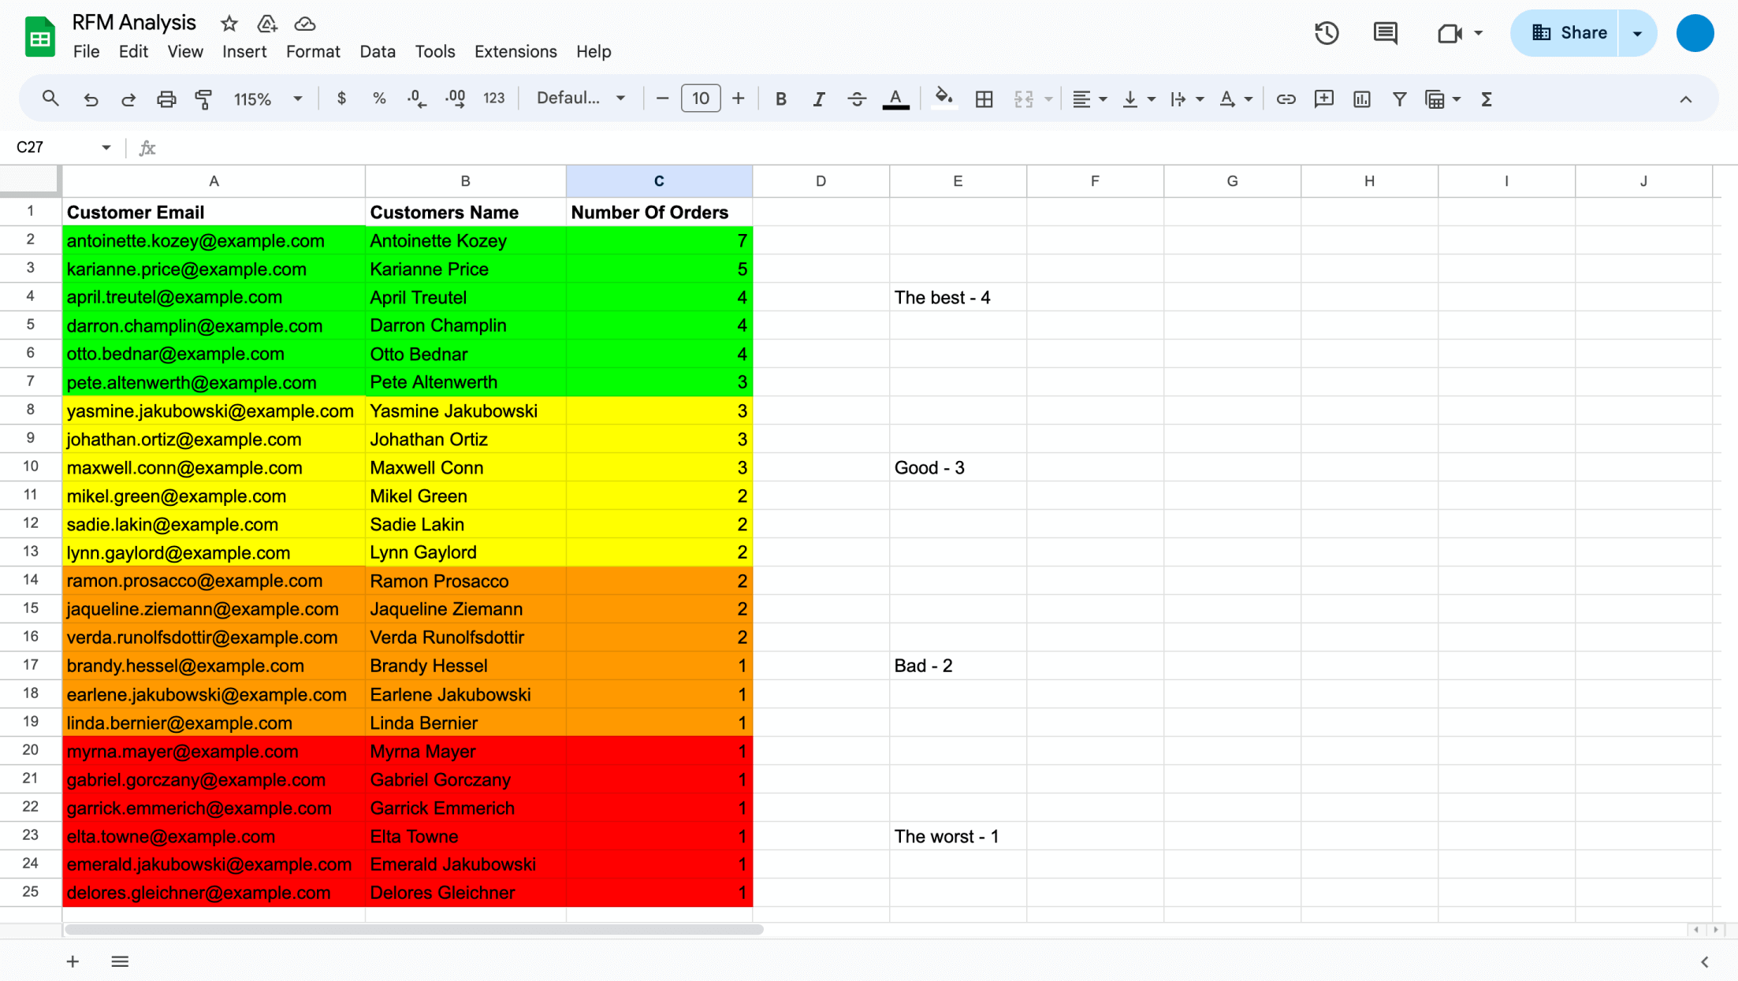Insert a chart
The height and width of the screenshot is (981, 1738).
[1361, 98]
